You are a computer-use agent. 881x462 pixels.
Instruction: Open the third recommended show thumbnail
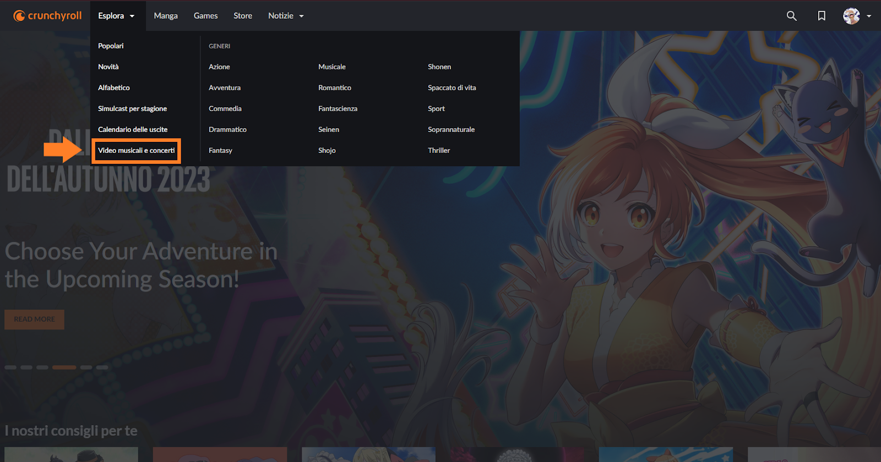coord(368,454)
